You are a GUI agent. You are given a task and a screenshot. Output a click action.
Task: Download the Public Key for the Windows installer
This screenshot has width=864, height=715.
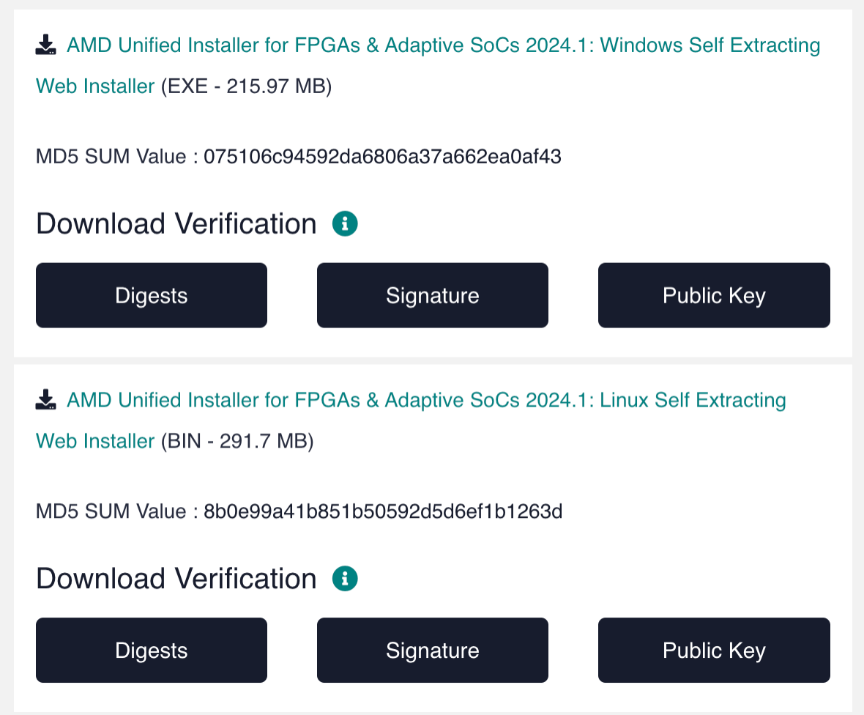pos(714,295)
